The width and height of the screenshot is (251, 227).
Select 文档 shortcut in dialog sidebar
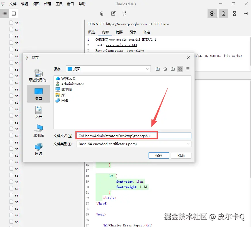click(39, 112)
